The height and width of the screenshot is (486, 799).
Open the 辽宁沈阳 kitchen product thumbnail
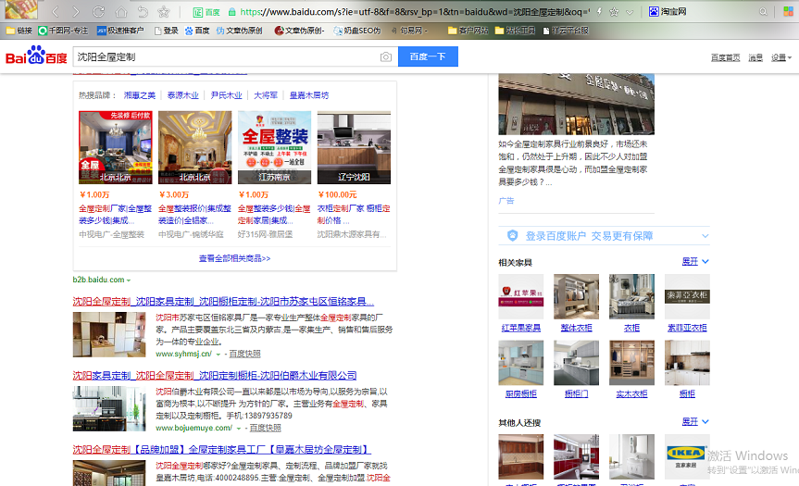[x=355, y=147]
